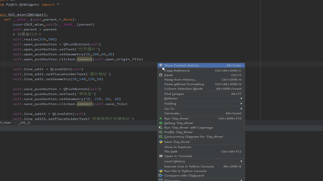Open the Refactor menu item
323x181 pixels.
[201, 98]
